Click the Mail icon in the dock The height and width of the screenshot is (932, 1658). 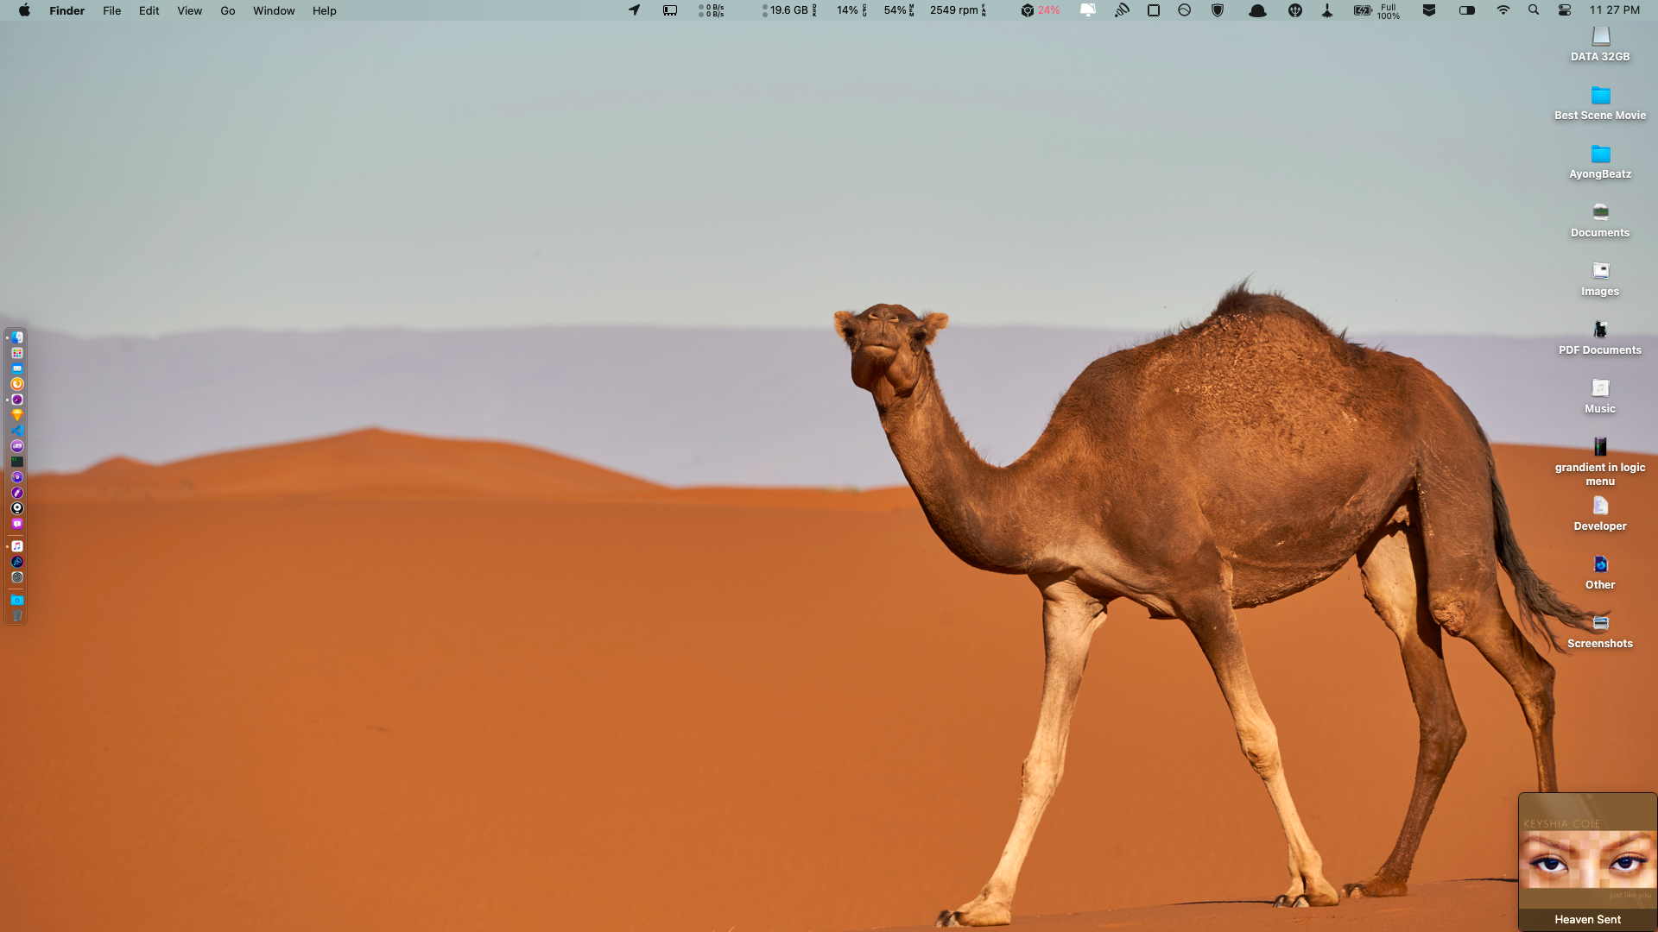[x=17, y=368]
